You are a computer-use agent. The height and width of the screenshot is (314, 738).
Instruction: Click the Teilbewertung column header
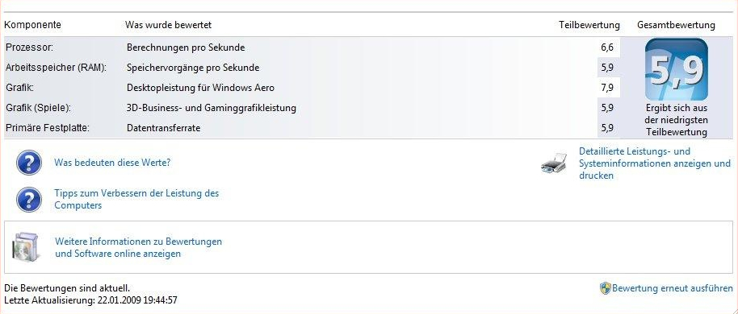pos(589,25)
